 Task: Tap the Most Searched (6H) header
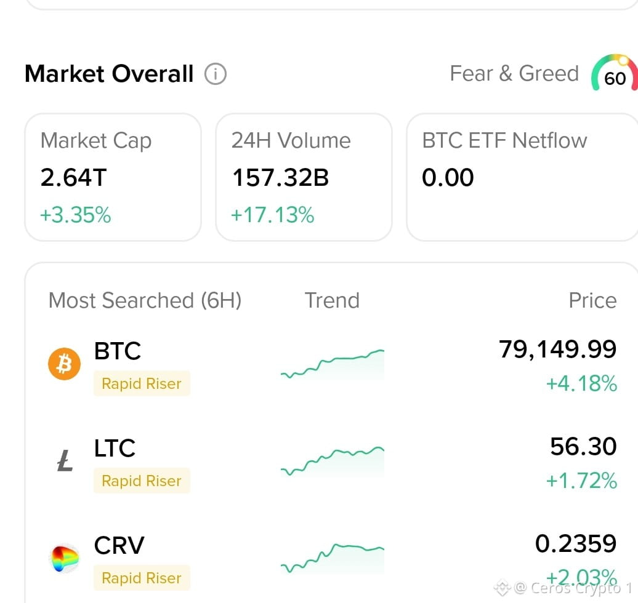tap(145, 300)
